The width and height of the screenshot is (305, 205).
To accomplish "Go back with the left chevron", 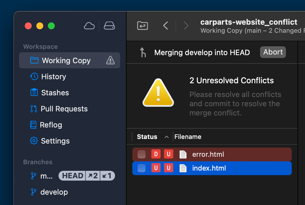I will [165, 26].
